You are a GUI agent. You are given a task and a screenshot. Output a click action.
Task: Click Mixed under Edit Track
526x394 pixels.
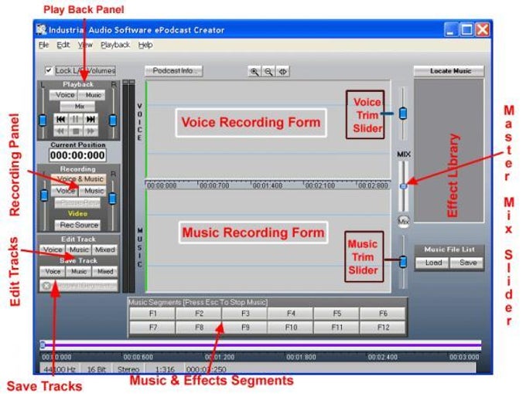pyautogui.click(x=104, y=250)
